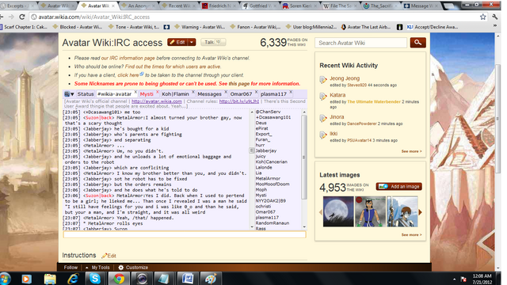Open the avatar.wikia.com topic link

click(157, 101)
